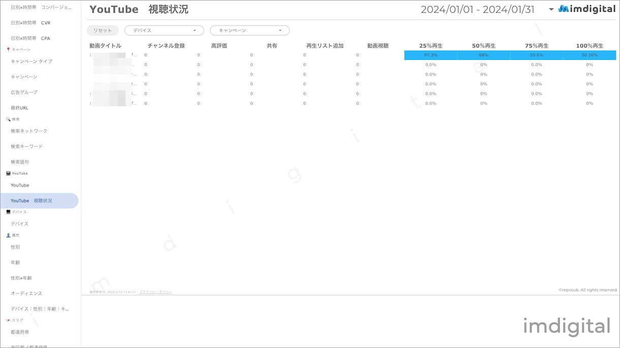The height and width of the screenshot is (348, 620).
Task: Click the flag icon beside the エリア header
Action: 8,321
